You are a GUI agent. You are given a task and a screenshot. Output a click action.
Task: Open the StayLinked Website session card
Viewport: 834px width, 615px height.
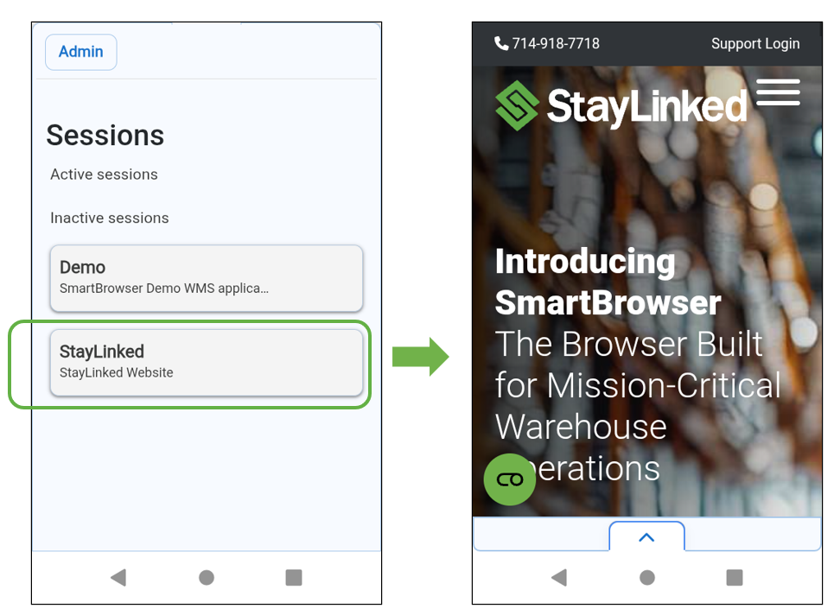207,363
